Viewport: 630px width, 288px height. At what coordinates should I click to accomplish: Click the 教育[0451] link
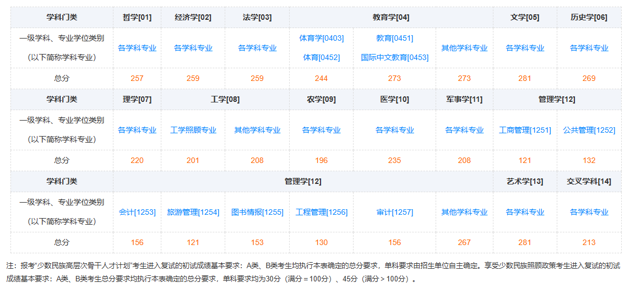[x=394, y=38]
